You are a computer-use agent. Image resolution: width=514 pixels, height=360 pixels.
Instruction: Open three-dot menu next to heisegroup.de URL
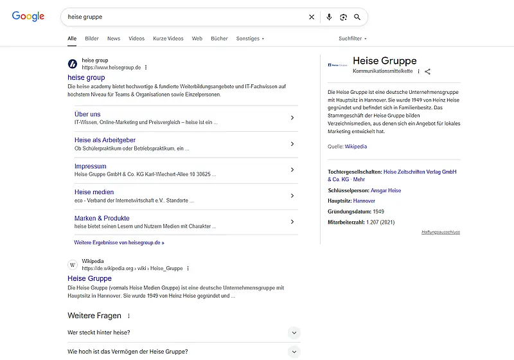[146, 67]
